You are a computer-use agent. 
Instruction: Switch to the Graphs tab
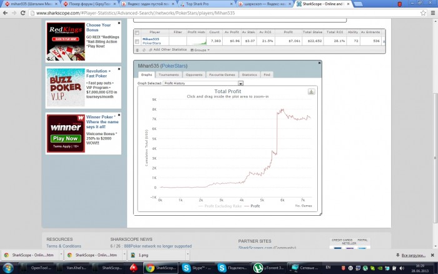pyautogui.click(x=146, y=75)
